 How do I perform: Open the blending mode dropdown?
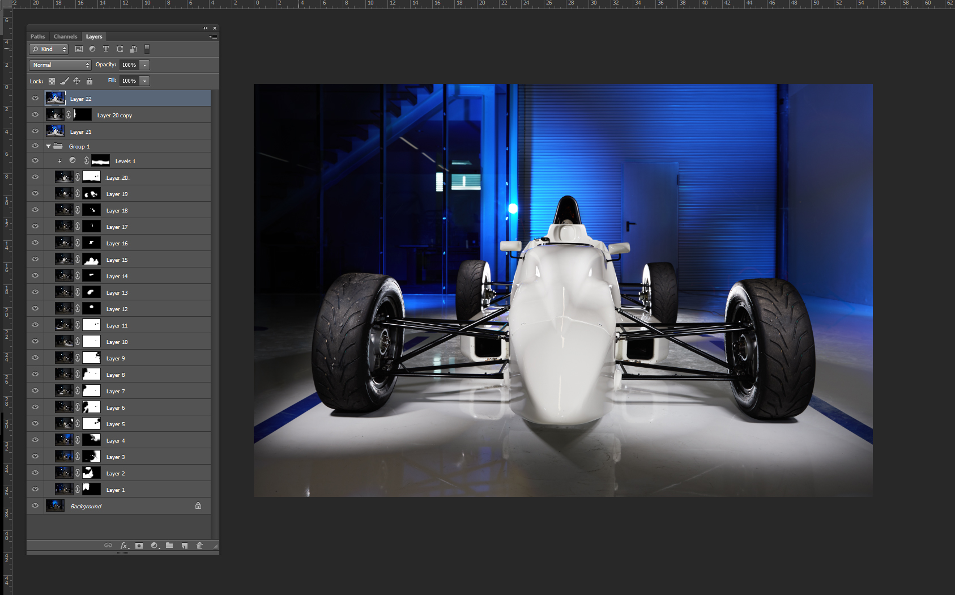59,65
